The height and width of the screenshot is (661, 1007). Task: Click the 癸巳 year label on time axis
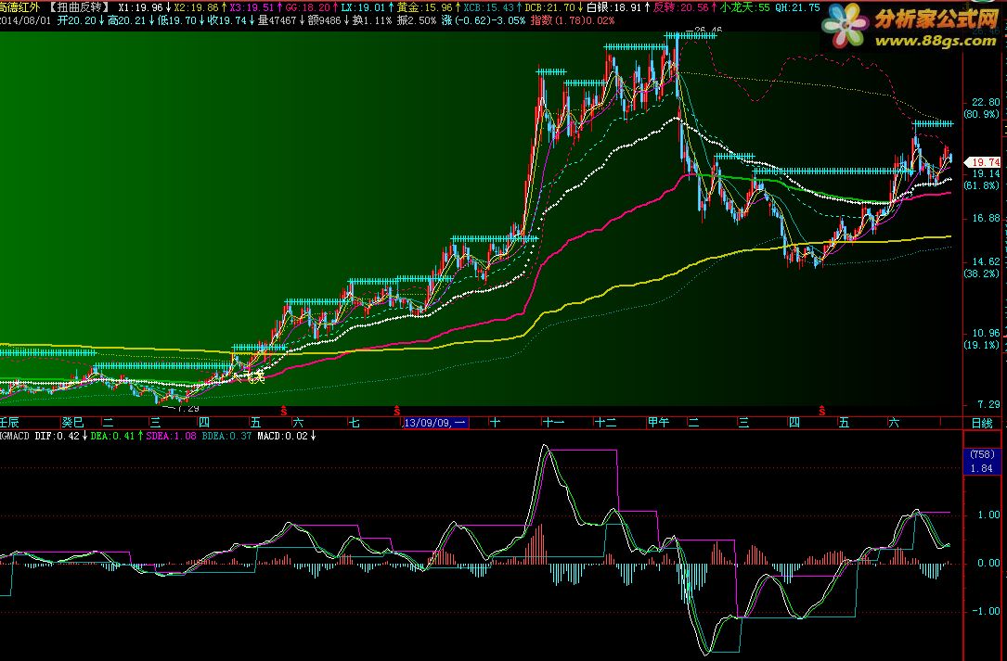click(x=72, y=422)
